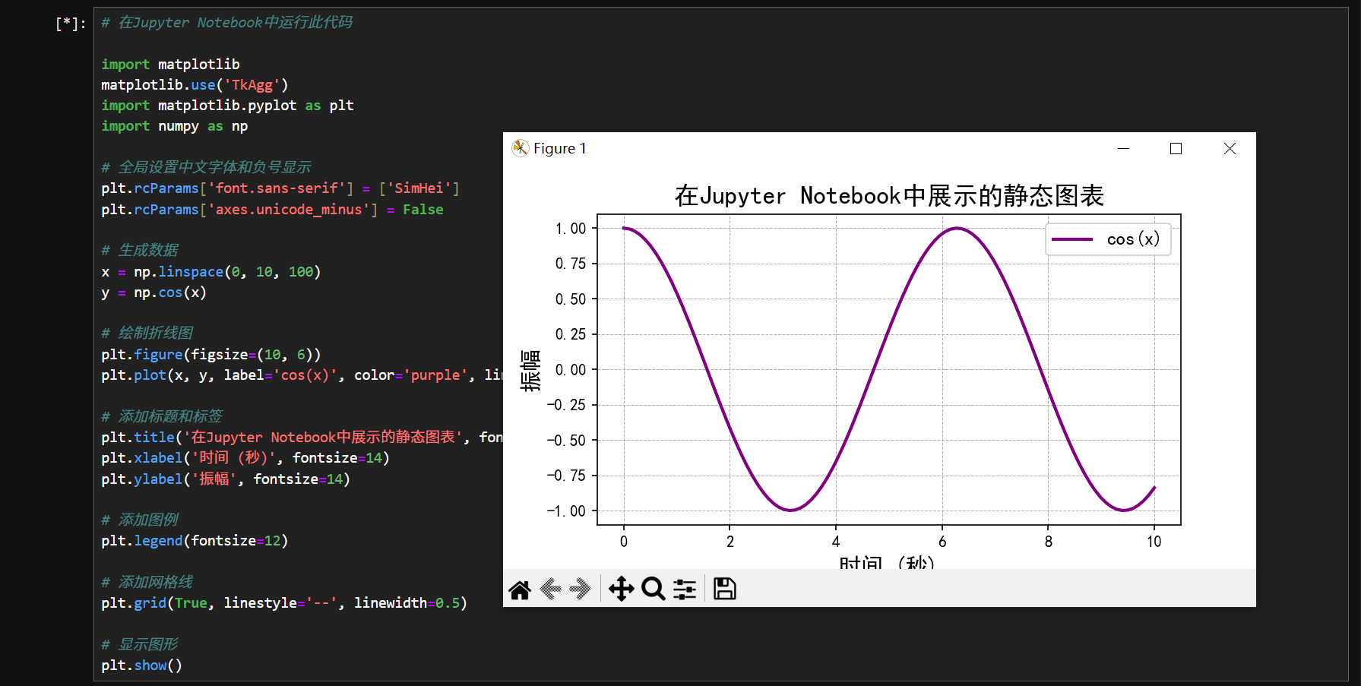Click the [*]: cell execution prompt
The width and height of the screenshot is (1361, 686).
(71, 24)
